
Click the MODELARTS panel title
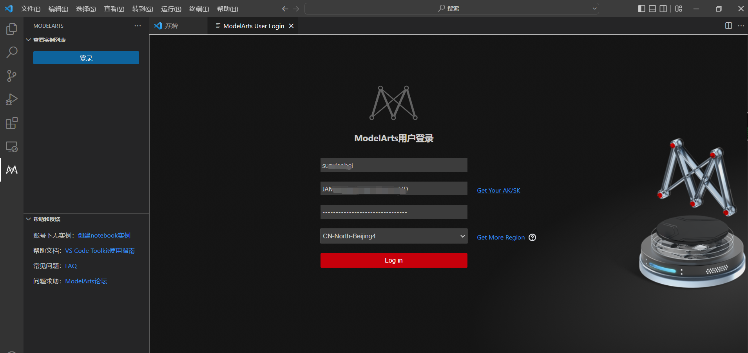click(x=48, y=26)
